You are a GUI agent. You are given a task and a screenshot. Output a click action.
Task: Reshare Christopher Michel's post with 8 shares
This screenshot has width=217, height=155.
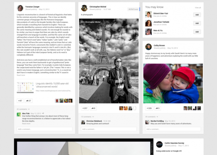(x=93, y=108)
